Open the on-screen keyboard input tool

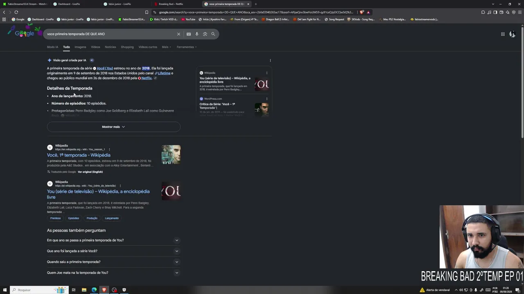click(x=189, y=34)
